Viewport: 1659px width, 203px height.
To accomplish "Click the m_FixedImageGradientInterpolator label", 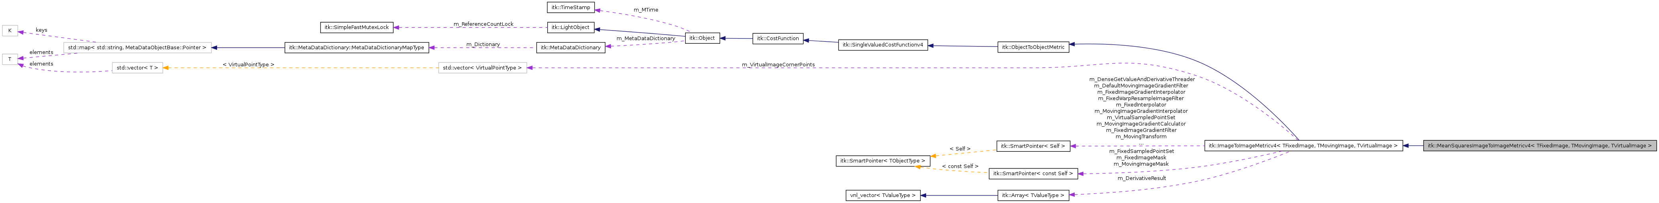I will 1141,92.
